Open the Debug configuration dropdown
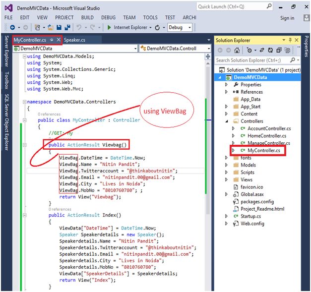This screenshot has height=292, width=311. click(x=190, y=28)
